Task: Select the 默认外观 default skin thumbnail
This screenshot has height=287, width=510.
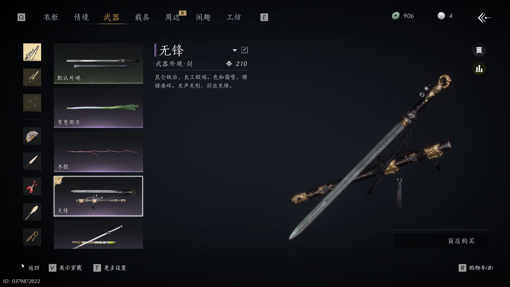Action: [x=98, y=63]
